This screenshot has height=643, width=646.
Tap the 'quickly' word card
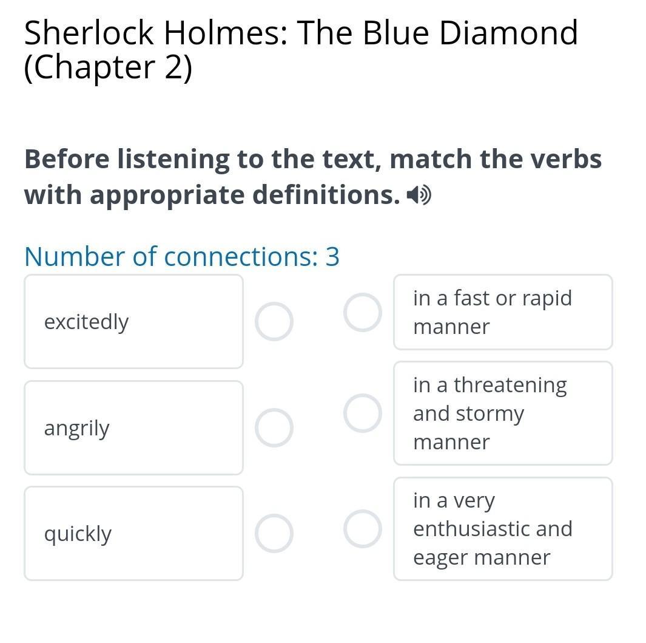[x=133, y=533]
